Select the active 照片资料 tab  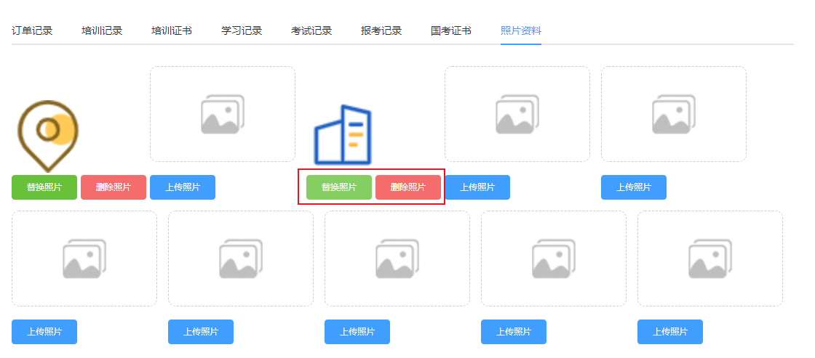tap(521, 30)
